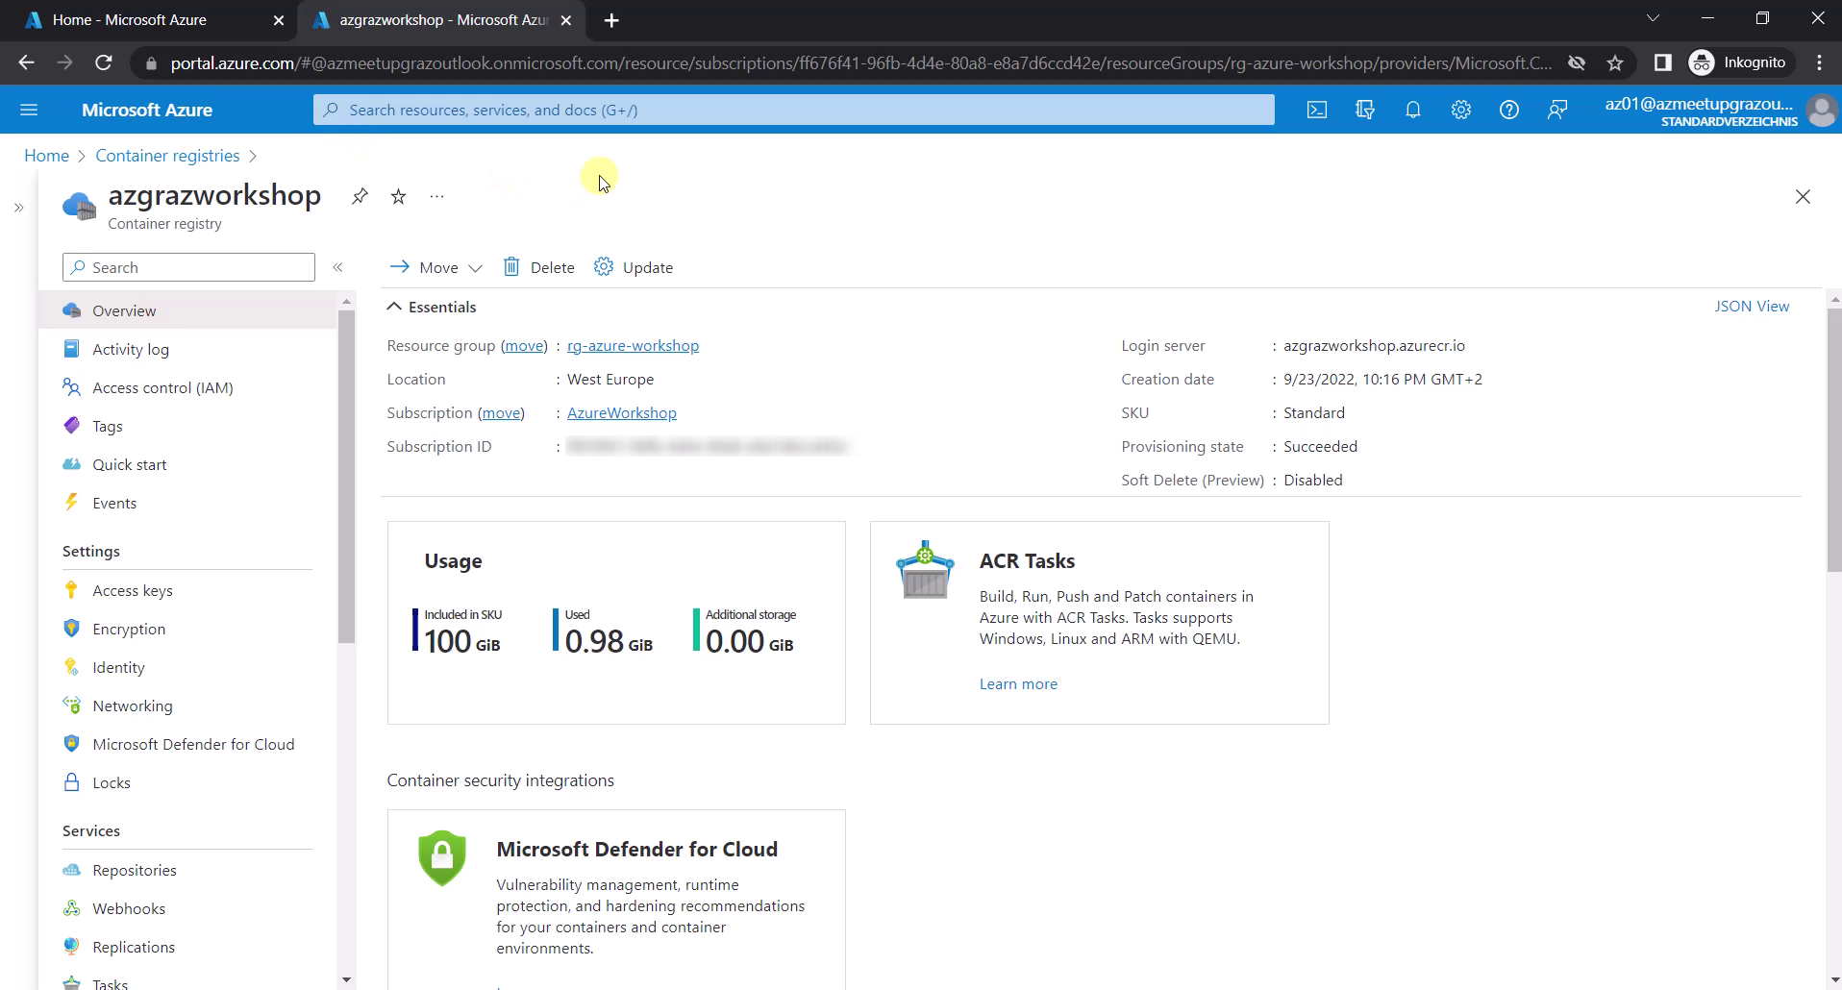Screen dimensions: 1842x990
Task: Click move link next to Resource group
Action: coord(524,346)
